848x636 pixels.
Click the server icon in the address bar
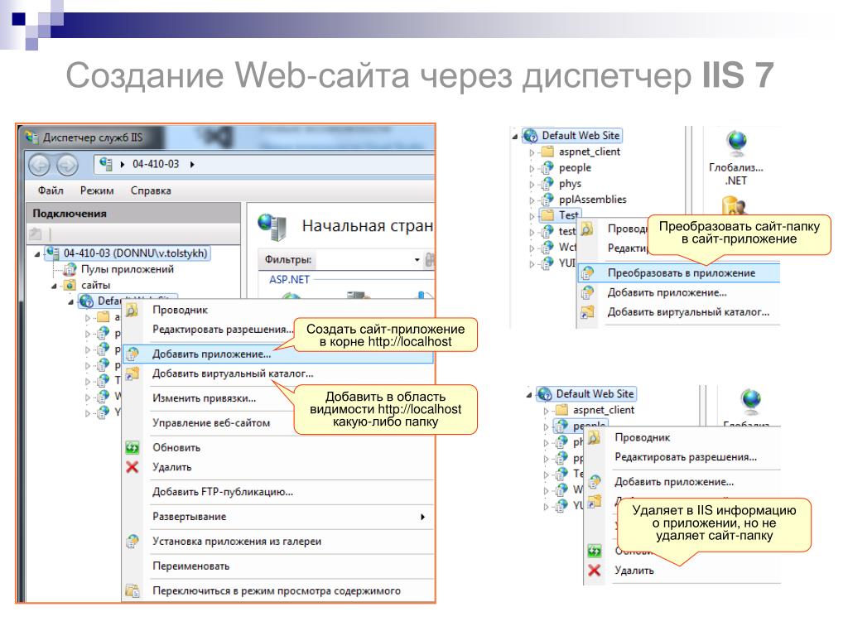click(106, 164)
